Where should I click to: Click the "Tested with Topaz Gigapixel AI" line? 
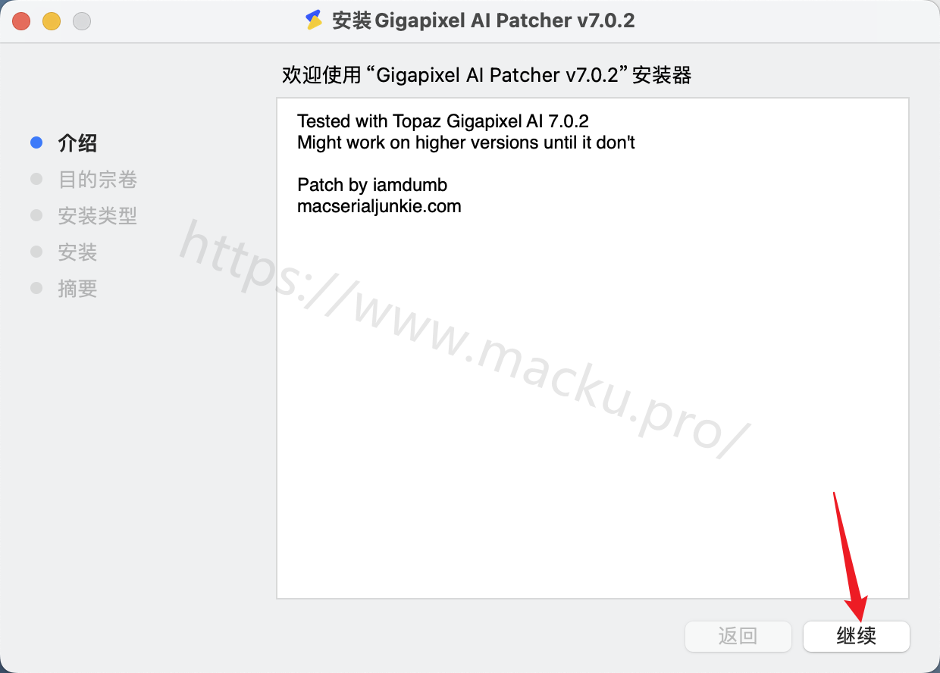click(443, 121)
